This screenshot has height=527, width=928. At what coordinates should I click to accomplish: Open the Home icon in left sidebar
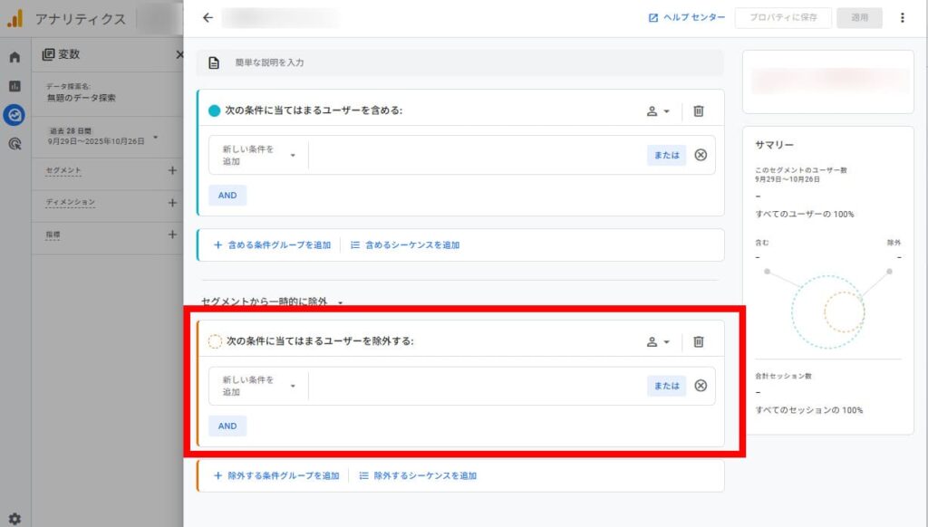(14, 58)
